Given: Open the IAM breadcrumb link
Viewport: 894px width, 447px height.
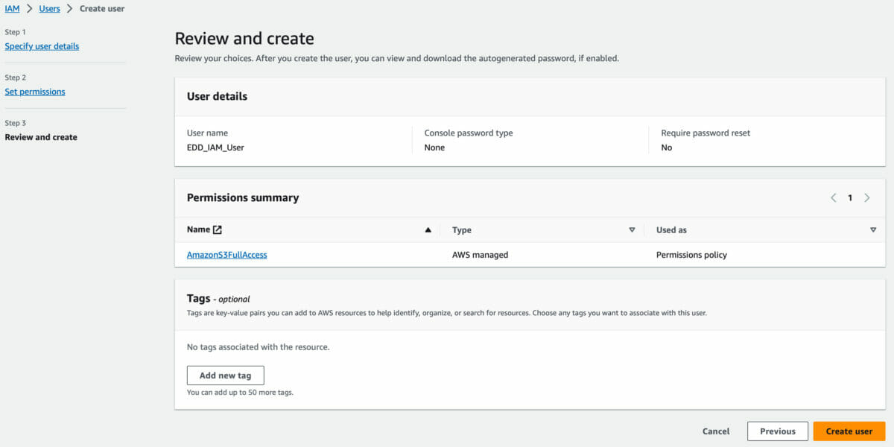Looking at the screenshot, I should point(12,9).
